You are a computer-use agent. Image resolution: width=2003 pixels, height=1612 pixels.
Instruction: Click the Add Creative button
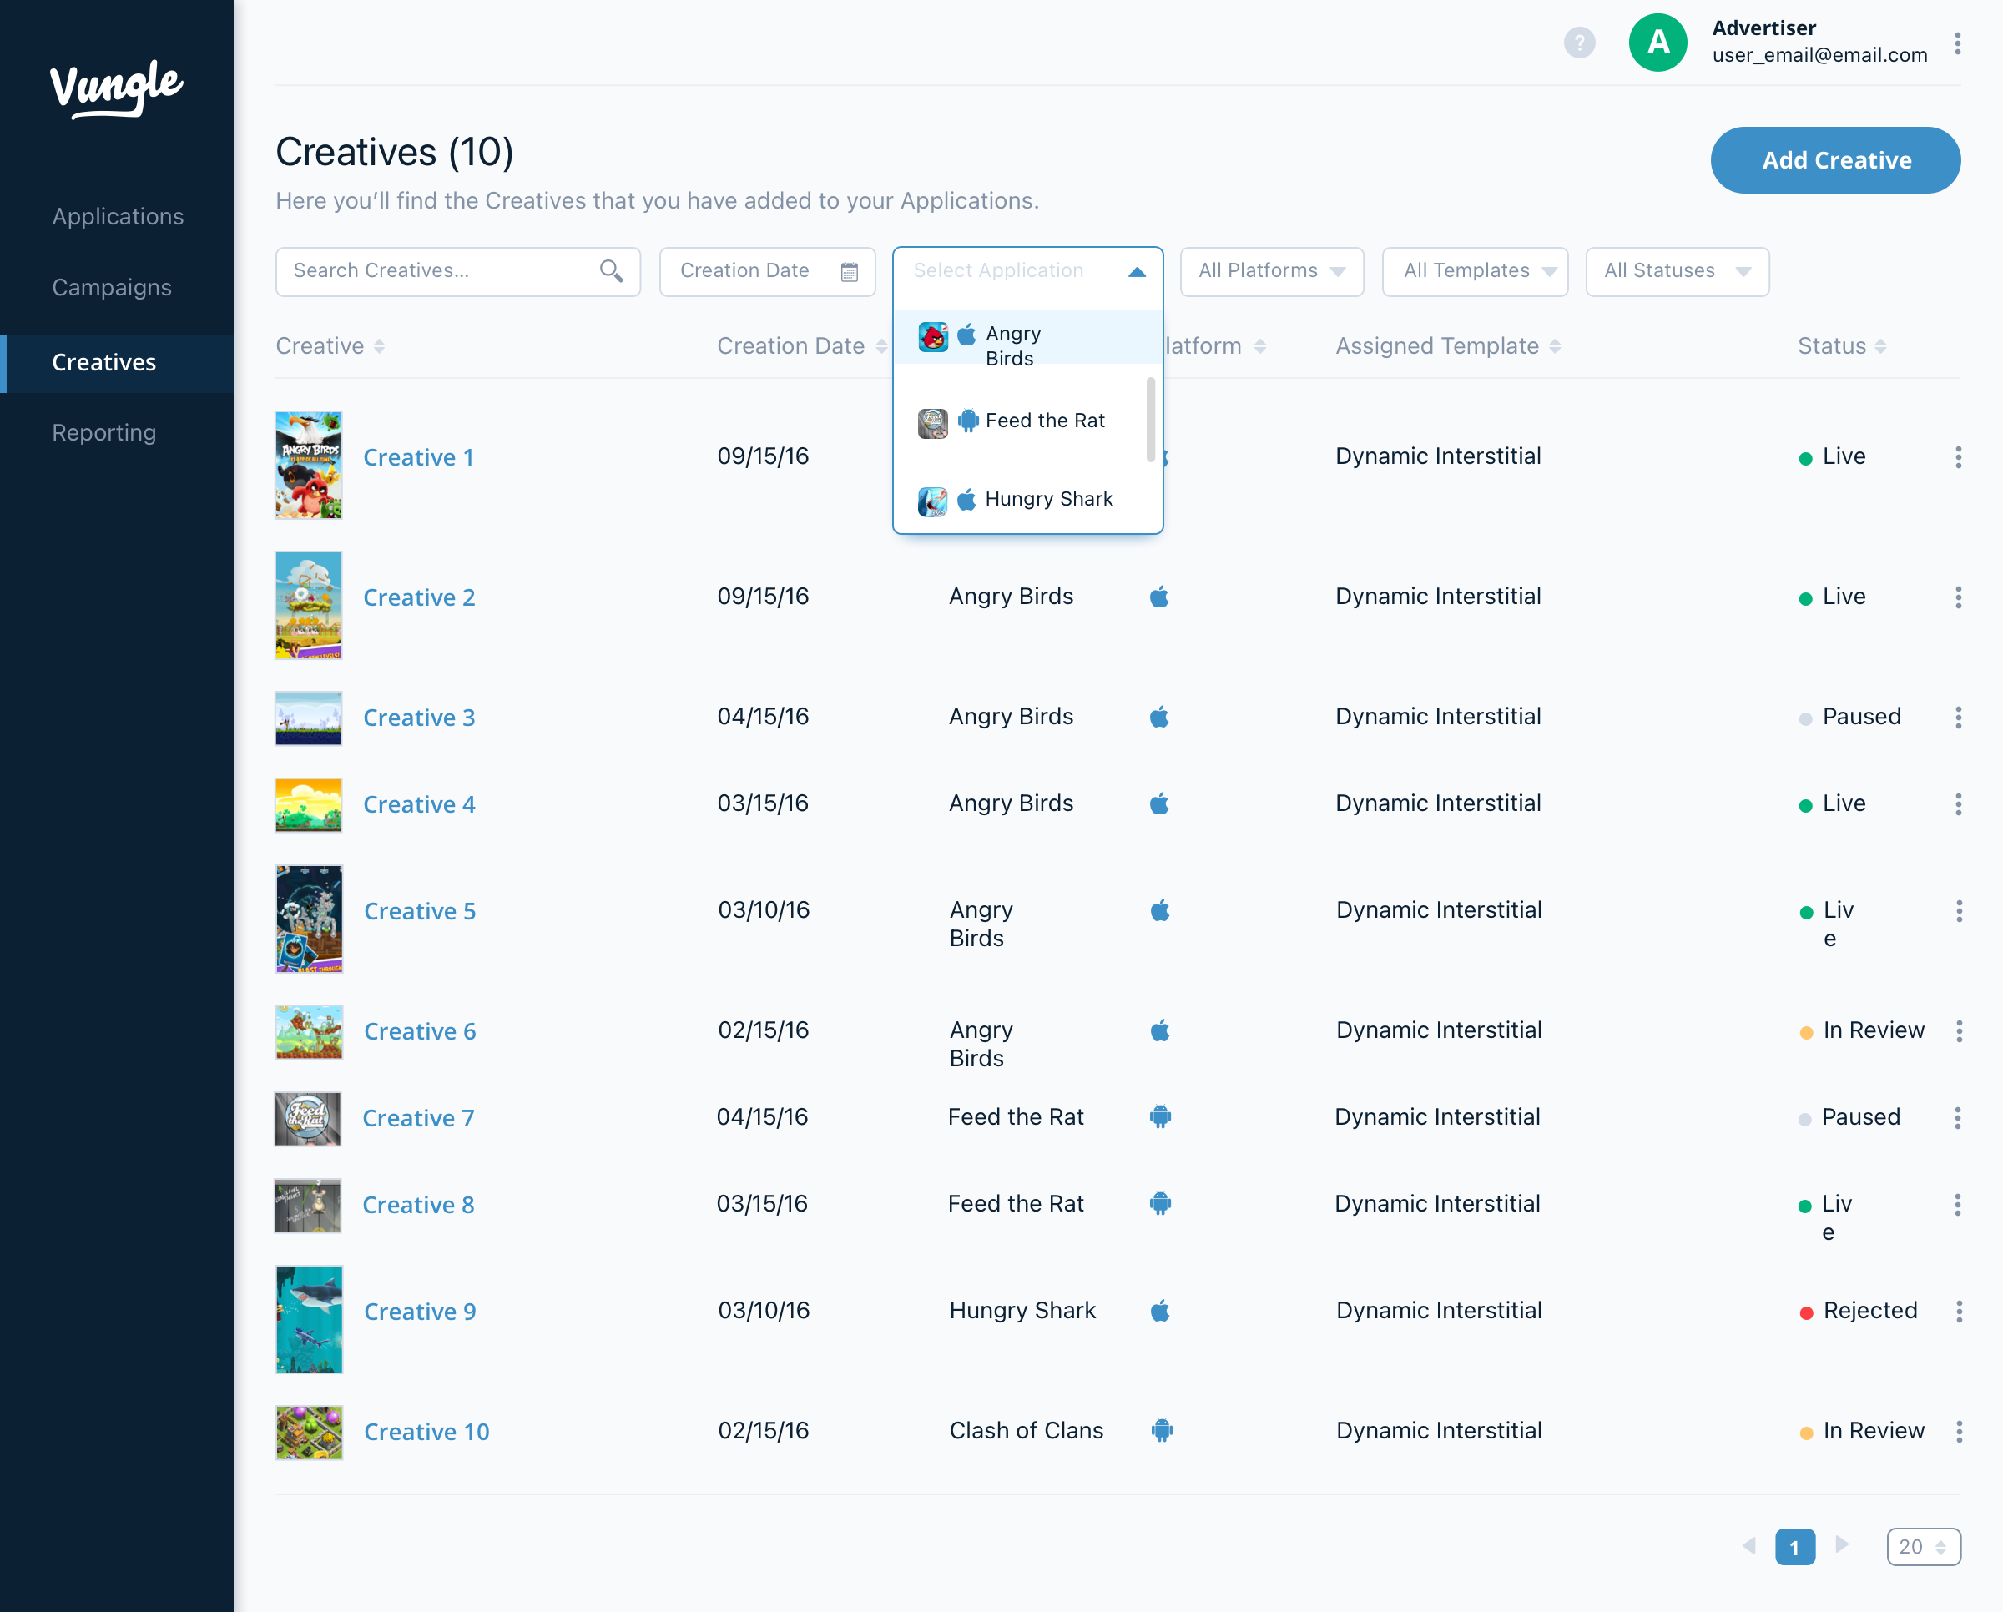[x=1835, y=159]
